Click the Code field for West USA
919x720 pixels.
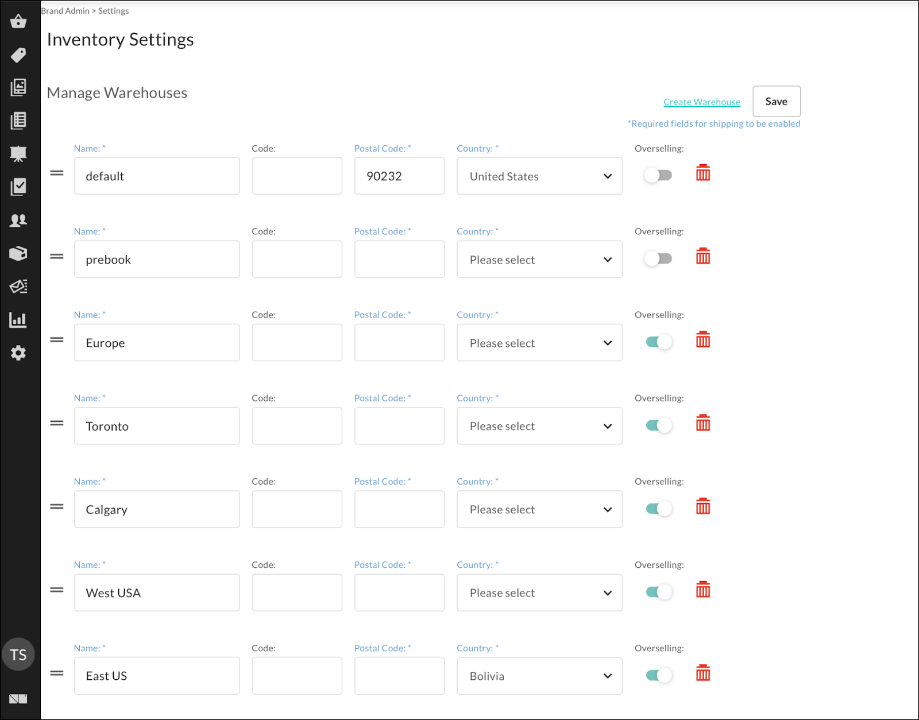click(x=297, y=593)
